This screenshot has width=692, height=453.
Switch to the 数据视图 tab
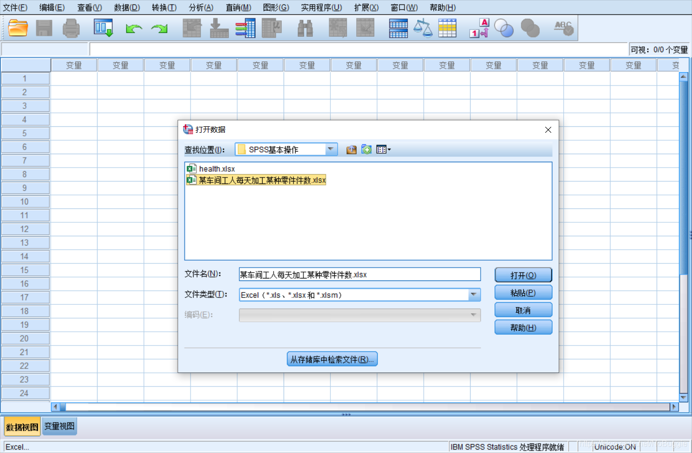[x=22, y=427]
